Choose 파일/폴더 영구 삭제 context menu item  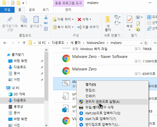pyautogui.click(x=112, y=108)
